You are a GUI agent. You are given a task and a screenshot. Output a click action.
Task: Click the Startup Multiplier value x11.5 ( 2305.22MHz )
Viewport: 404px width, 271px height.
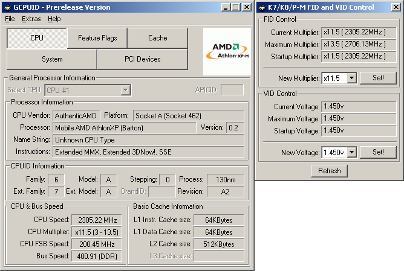coord(359,57)
